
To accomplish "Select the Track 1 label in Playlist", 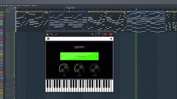I will pyautogui.click(x=8, y=12).
